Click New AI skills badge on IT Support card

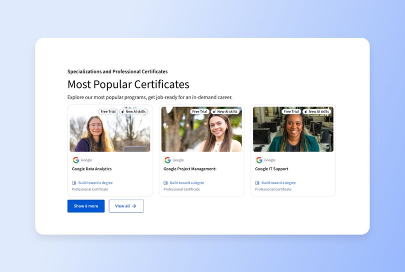pyautogui.click(x=317, y=111)
